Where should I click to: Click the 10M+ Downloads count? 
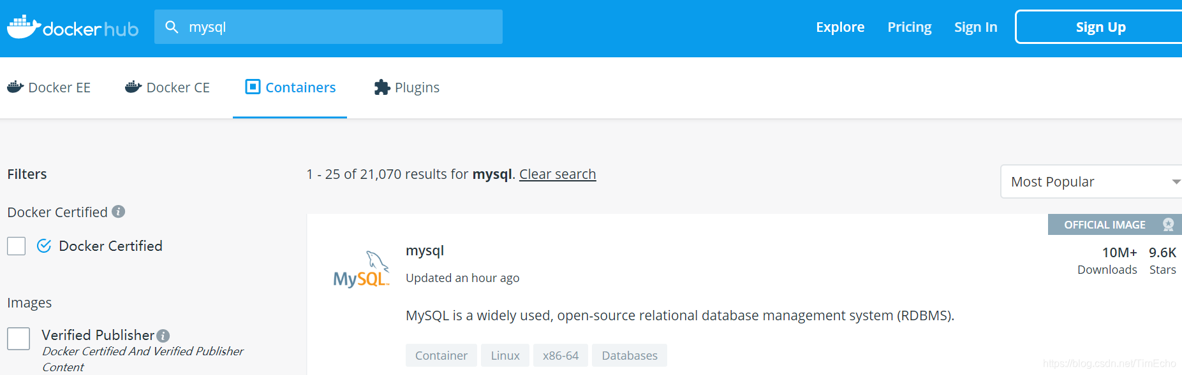(x=1107, y=261)
